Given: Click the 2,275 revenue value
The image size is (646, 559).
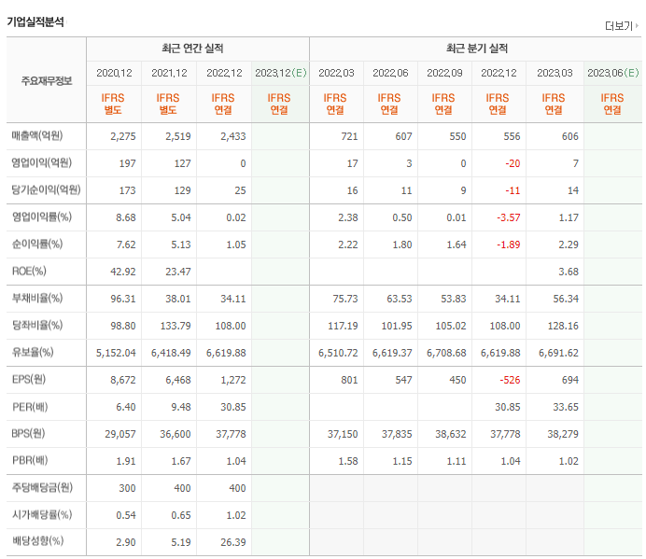Looking at the screenshot, I should pyautogui.click(x=123, y=136).
